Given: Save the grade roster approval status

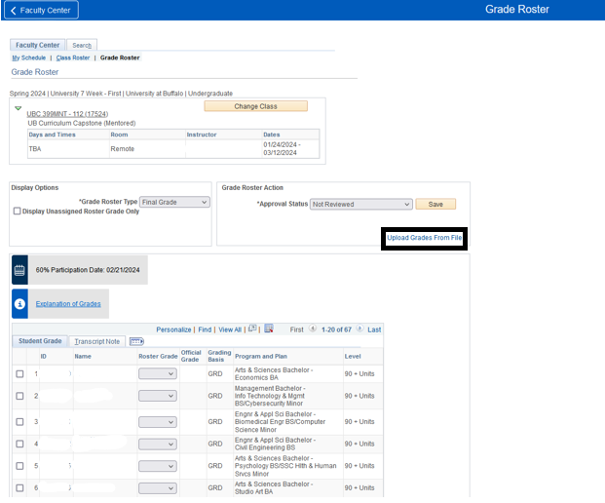Looking at the screenshot, I should point(435,205).
